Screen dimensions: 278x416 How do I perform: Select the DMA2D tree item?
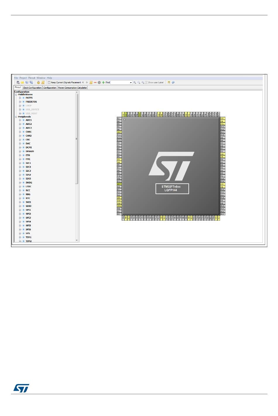click(x=30, y=151)
